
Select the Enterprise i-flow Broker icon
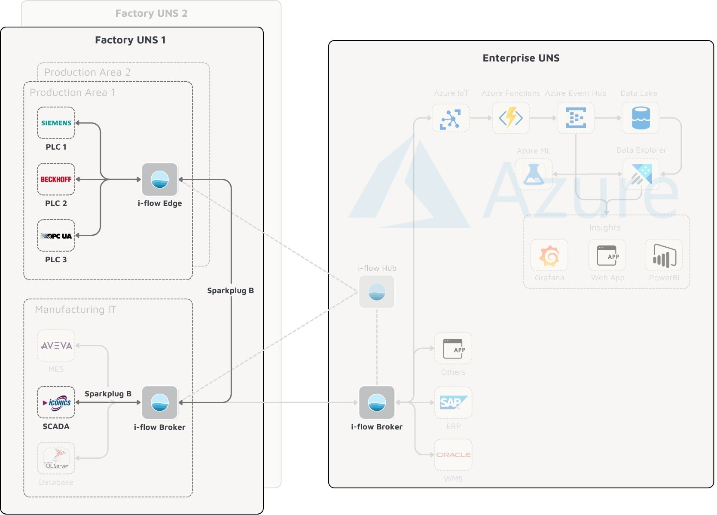(377, 402)
